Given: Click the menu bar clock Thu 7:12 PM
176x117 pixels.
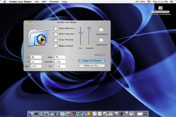Looking at the screenshot, I should (160, 2).
